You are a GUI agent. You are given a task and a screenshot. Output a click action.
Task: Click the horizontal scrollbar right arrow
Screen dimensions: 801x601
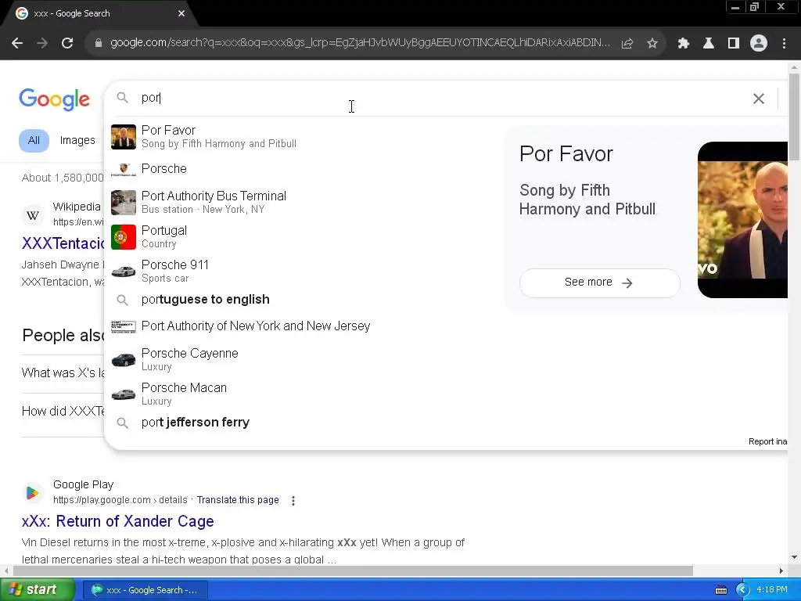(x=781, y=570)
